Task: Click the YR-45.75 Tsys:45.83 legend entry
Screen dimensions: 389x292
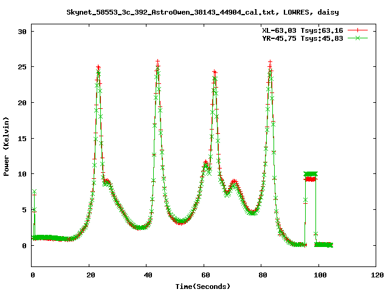Action: coord(303,38)
